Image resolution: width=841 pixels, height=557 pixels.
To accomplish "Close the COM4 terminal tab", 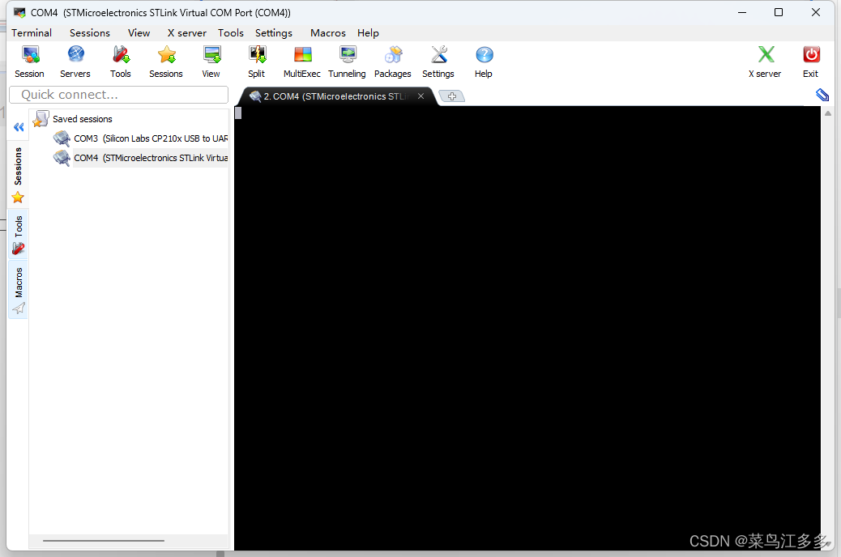I will tap(421, 96).
